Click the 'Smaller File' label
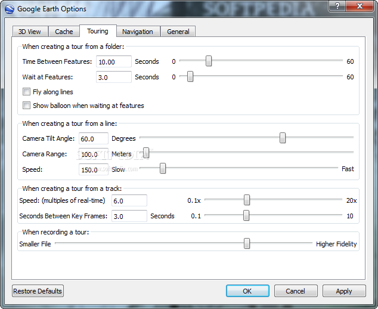The width and height of the screenshot is (378, 309). tap(35, 244)
